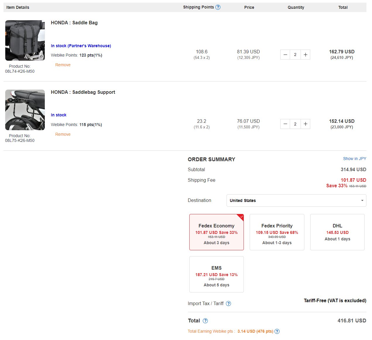Click the 314.94 USD subtotal value
Viewport: 372px width, 340px height.
(353, 169)
